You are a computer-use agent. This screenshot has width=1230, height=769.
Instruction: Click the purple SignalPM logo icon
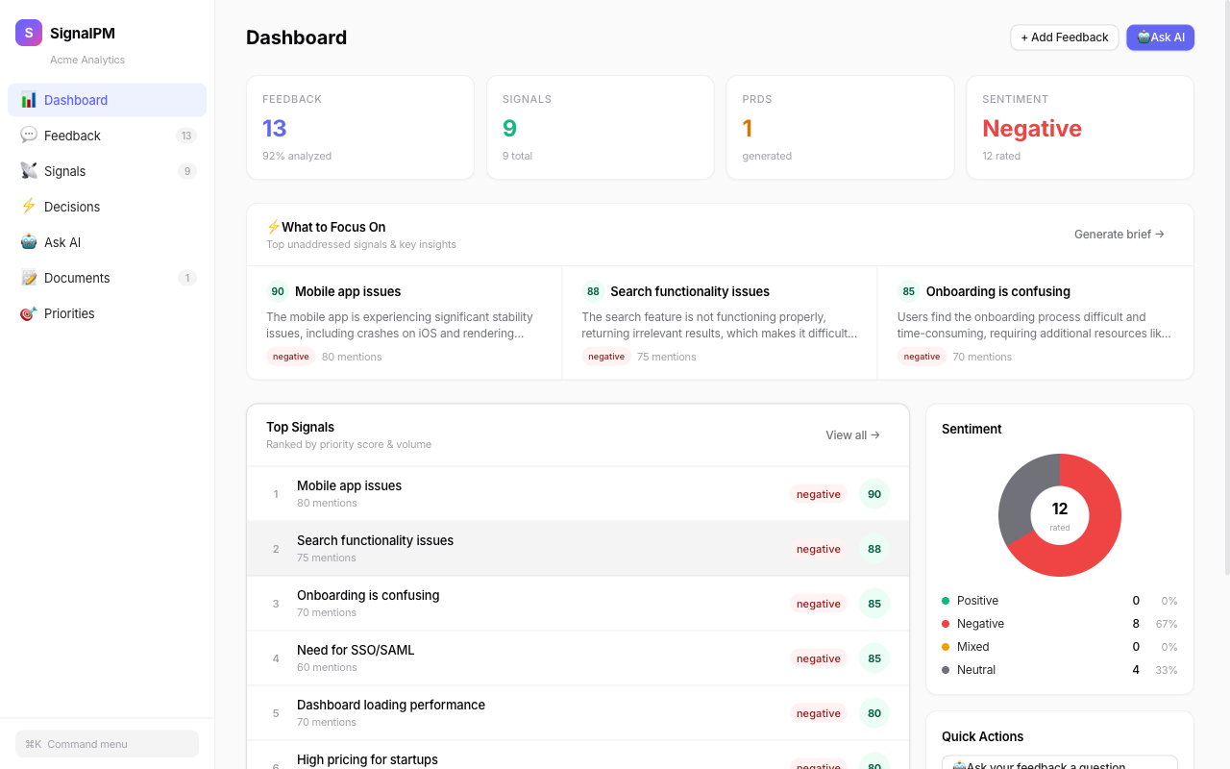tap(28, 32)
